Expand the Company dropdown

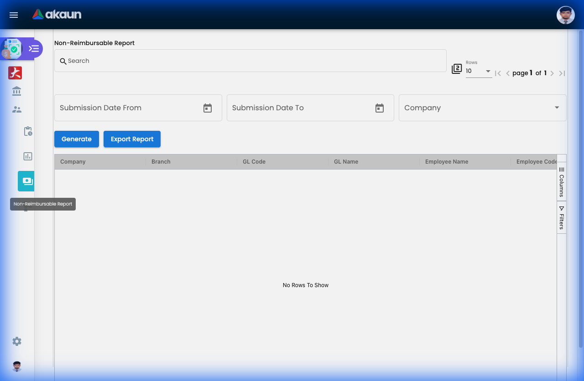pyautogui.click(x=482, y=108)
